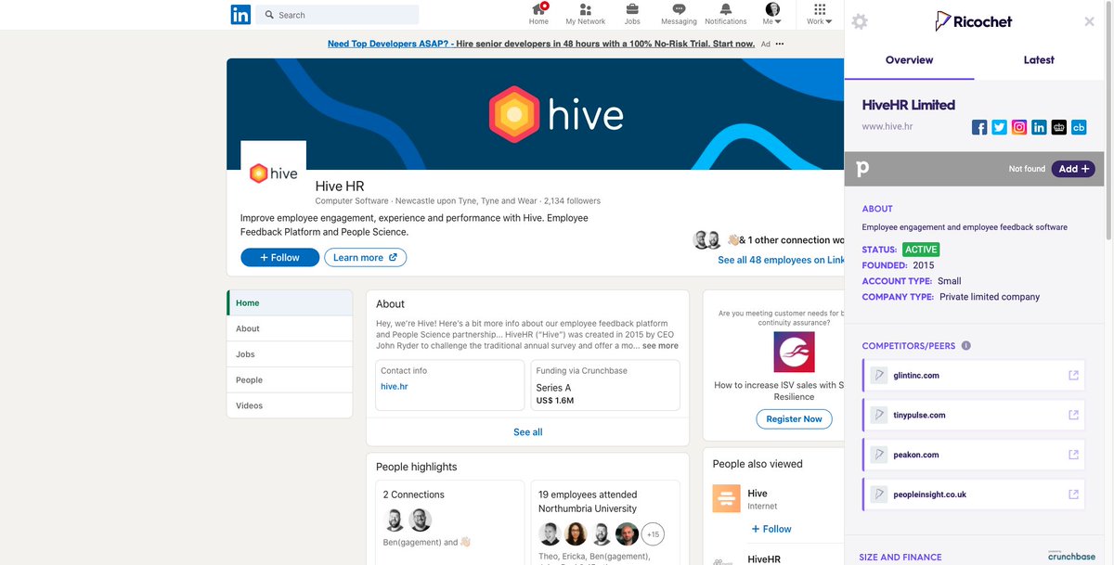Open the Me profile dropdown
1114x565 pixels.
772,14
